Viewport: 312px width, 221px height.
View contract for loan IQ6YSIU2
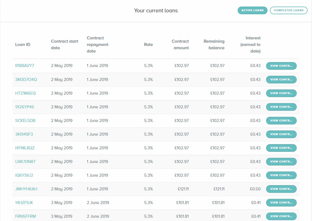pos(281,175)
